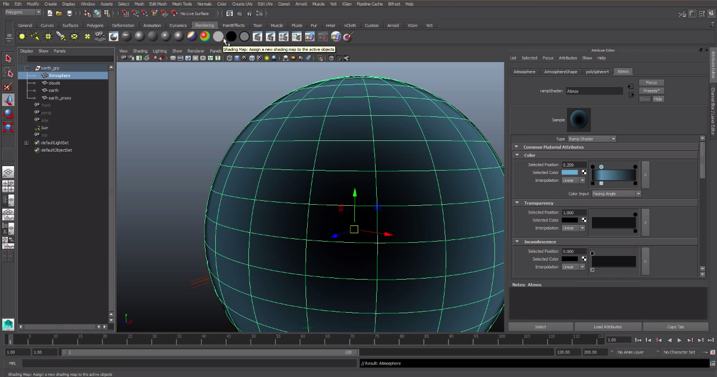Click the blue Selected Color swatch

tap(569, 172)
